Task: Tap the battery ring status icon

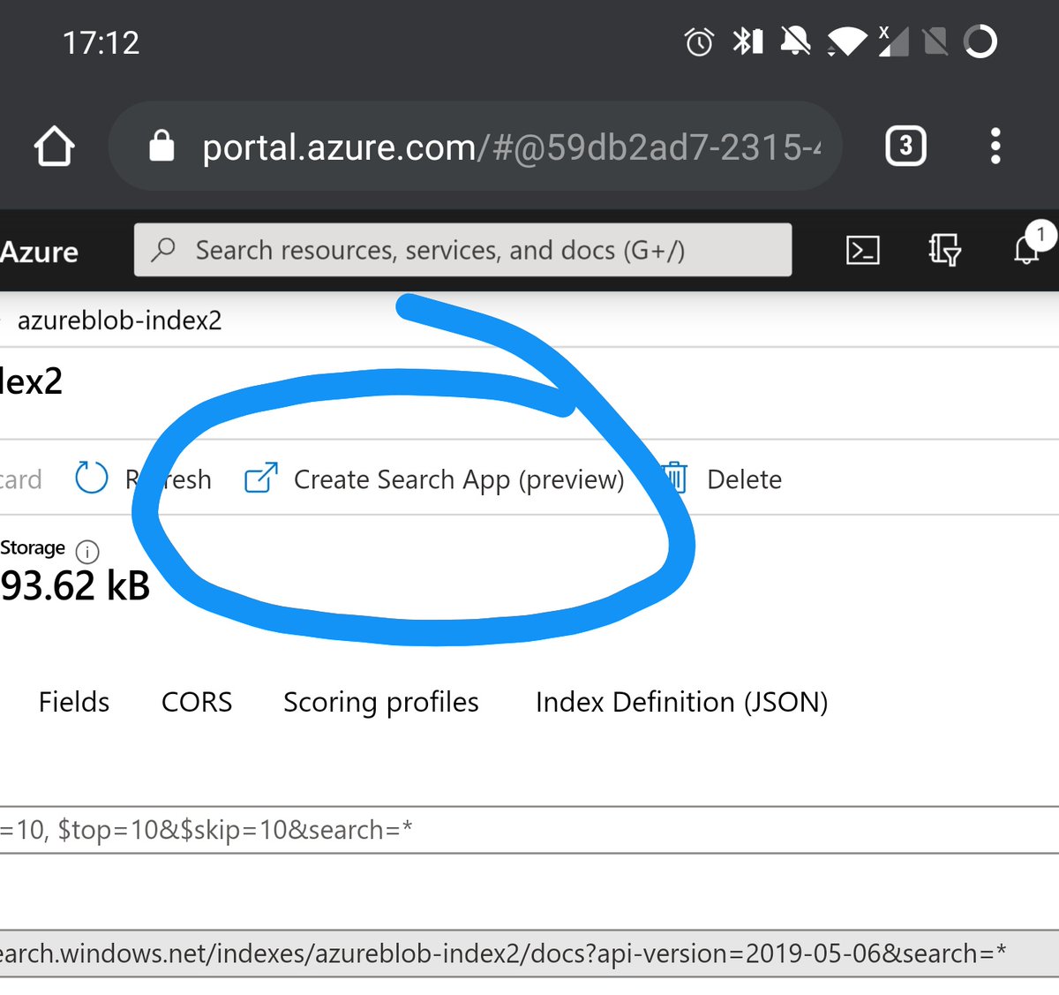Action: [980, 41]
